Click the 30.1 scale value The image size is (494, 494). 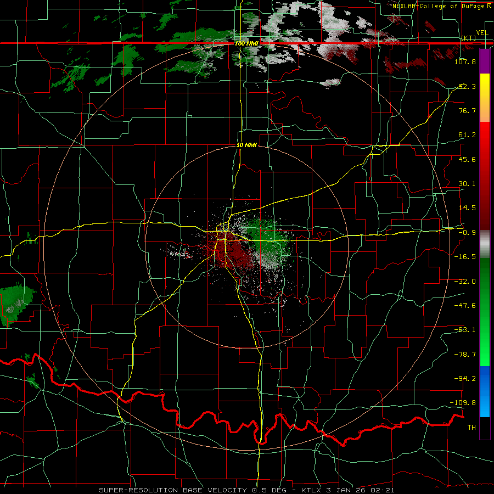[x=467, y=184]
